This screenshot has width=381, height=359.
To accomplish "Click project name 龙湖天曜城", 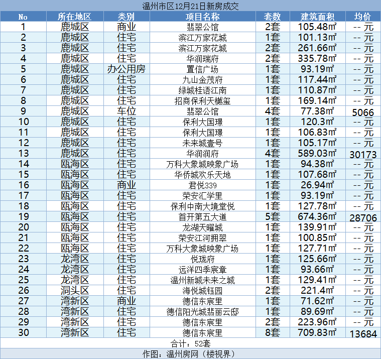I will coord(202,227).
